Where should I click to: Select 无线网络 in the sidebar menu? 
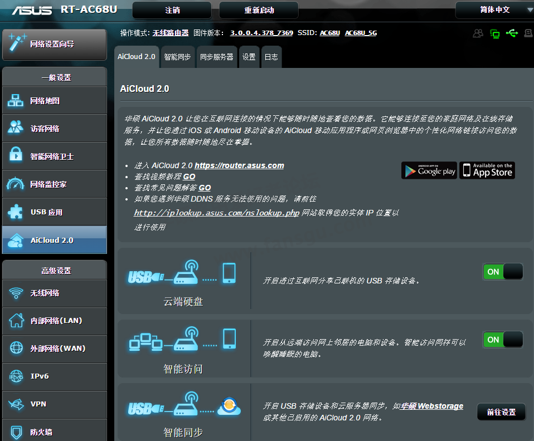(x=55, y=293)
